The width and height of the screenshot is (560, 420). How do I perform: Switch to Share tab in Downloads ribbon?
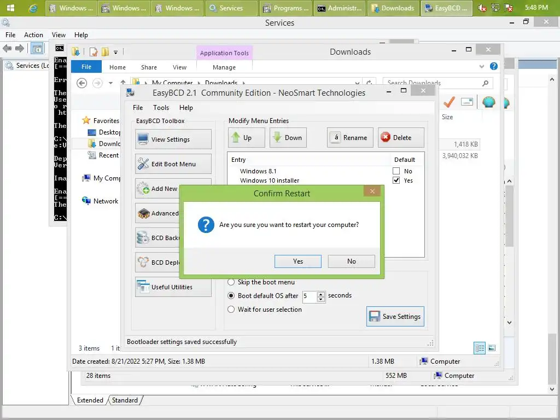149,67
